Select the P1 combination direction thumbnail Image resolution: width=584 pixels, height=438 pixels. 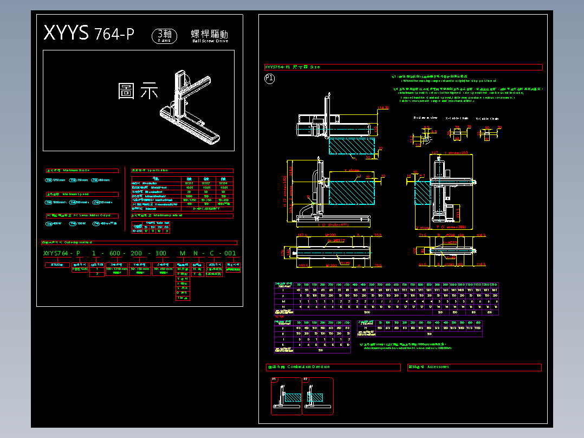287,396
